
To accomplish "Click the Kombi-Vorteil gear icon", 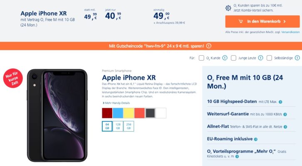I will click(228, 8).
